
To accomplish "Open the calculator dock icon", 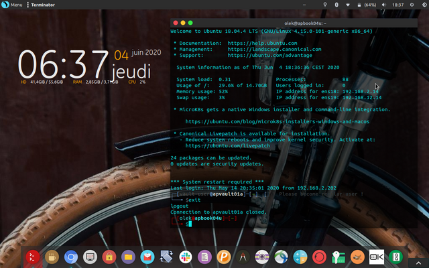I will (300, 257).
